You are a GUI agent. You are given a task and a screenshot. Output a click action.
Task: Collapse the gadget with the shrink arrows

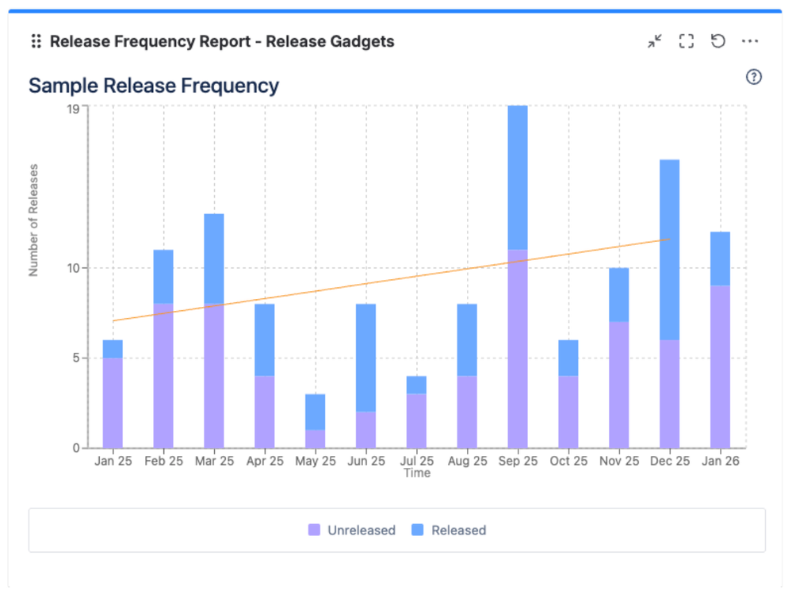point(654,41)
